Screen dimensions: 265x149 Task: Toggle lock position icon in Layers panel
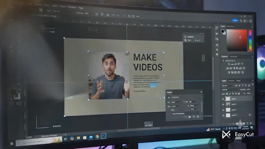click(x=233, y=94)
